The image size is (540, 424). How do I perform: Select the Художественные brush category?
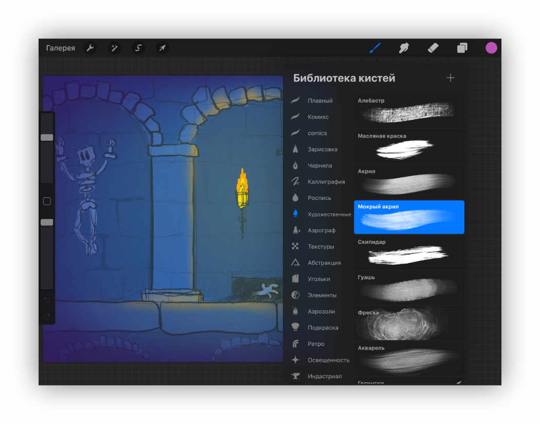coord(320,214)
